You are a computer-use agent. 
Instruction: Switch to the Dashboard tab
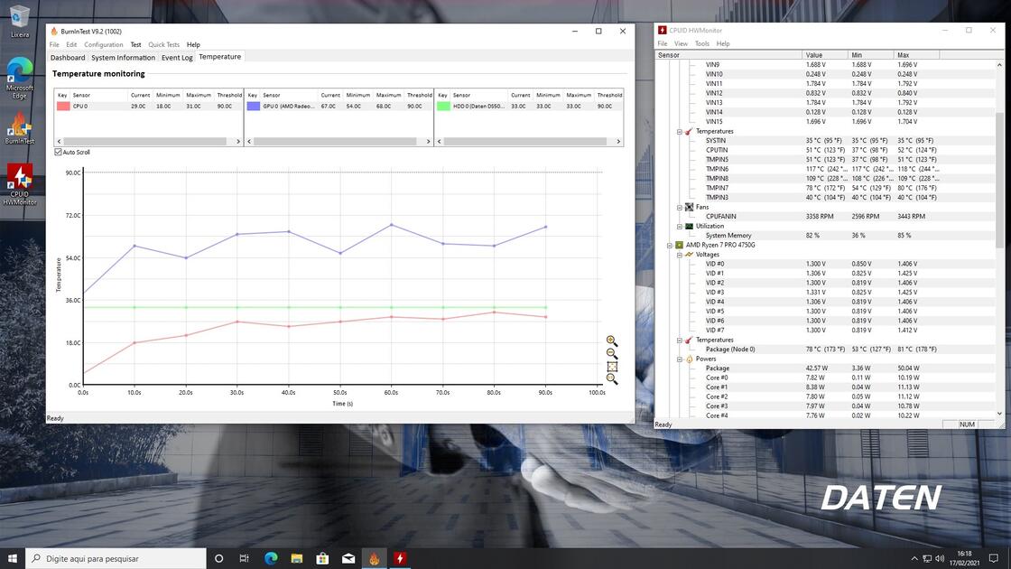pos(68,58)
